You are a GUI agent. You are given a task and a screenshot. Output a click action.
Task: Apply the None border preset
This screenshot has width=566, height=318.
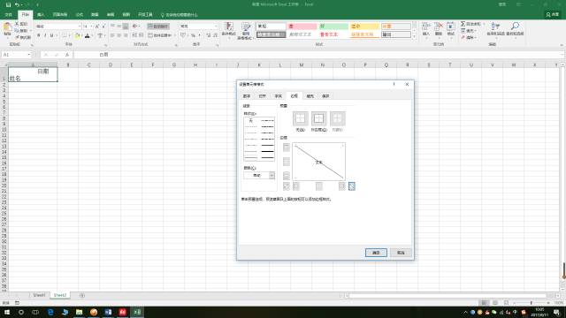301,118
